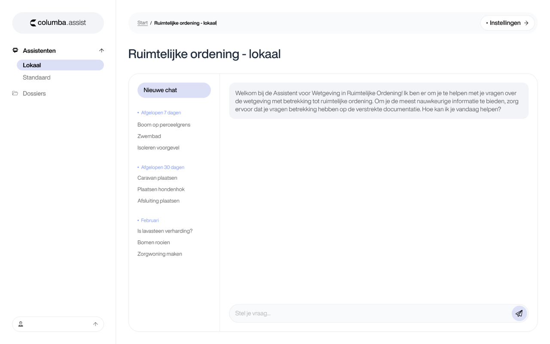The height and width of the screenshot is (344, 550).
Task: Open the Is lavasteen verharding? chat
Action: (165, 231)
